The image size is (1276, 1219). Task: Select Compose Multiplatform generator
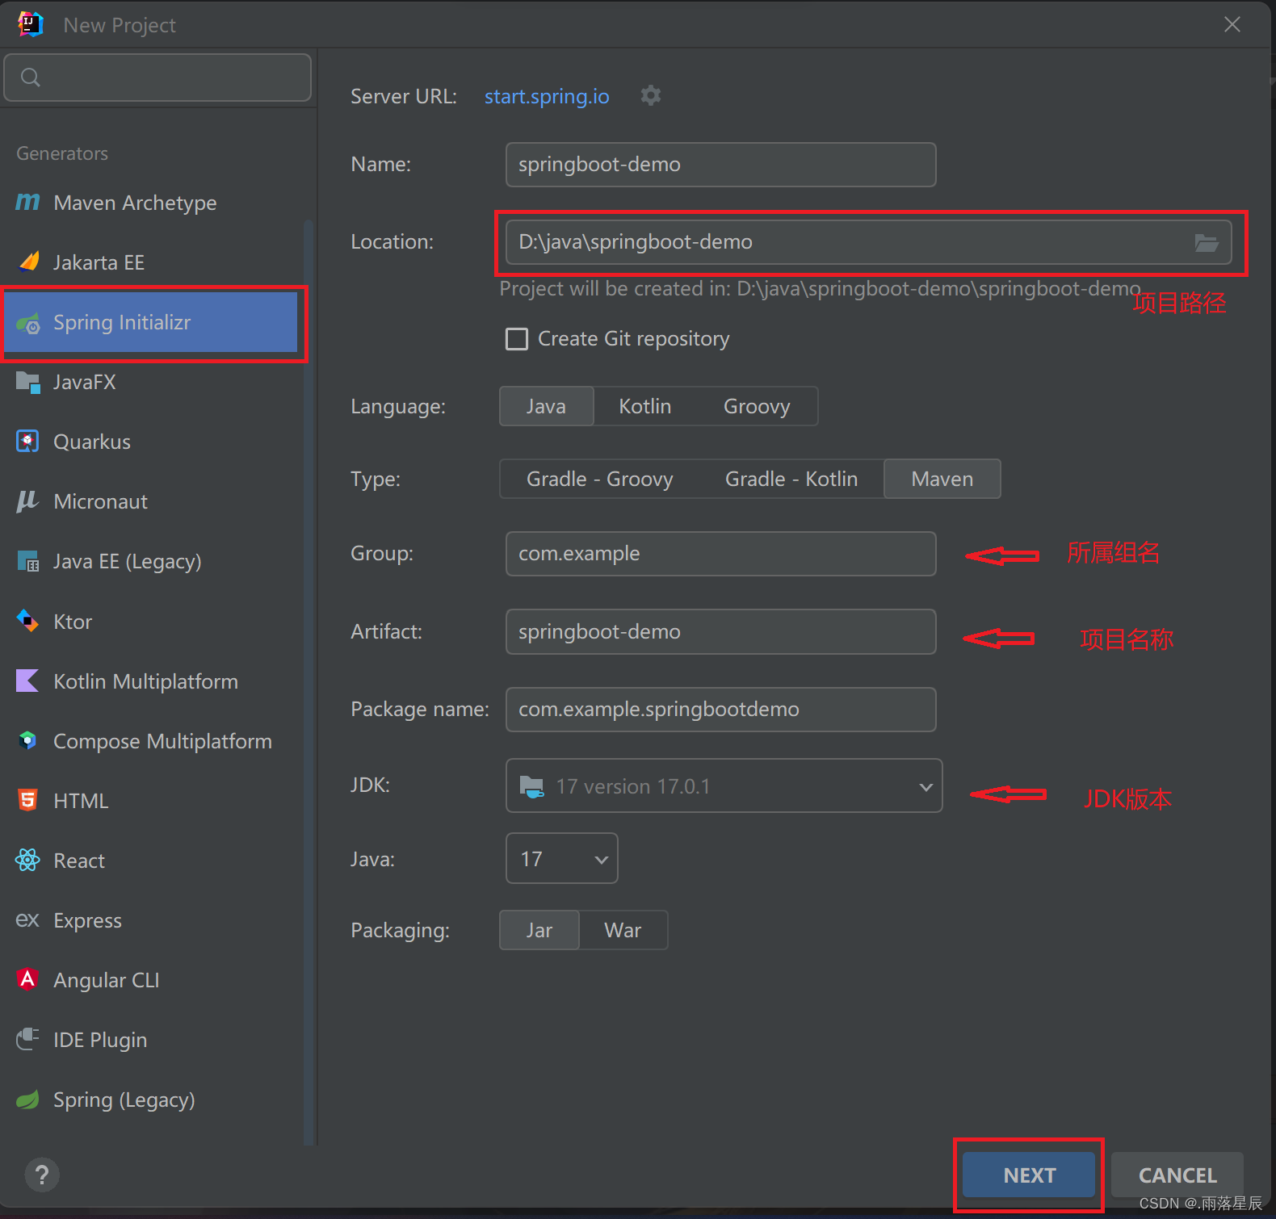coord(151,740)
